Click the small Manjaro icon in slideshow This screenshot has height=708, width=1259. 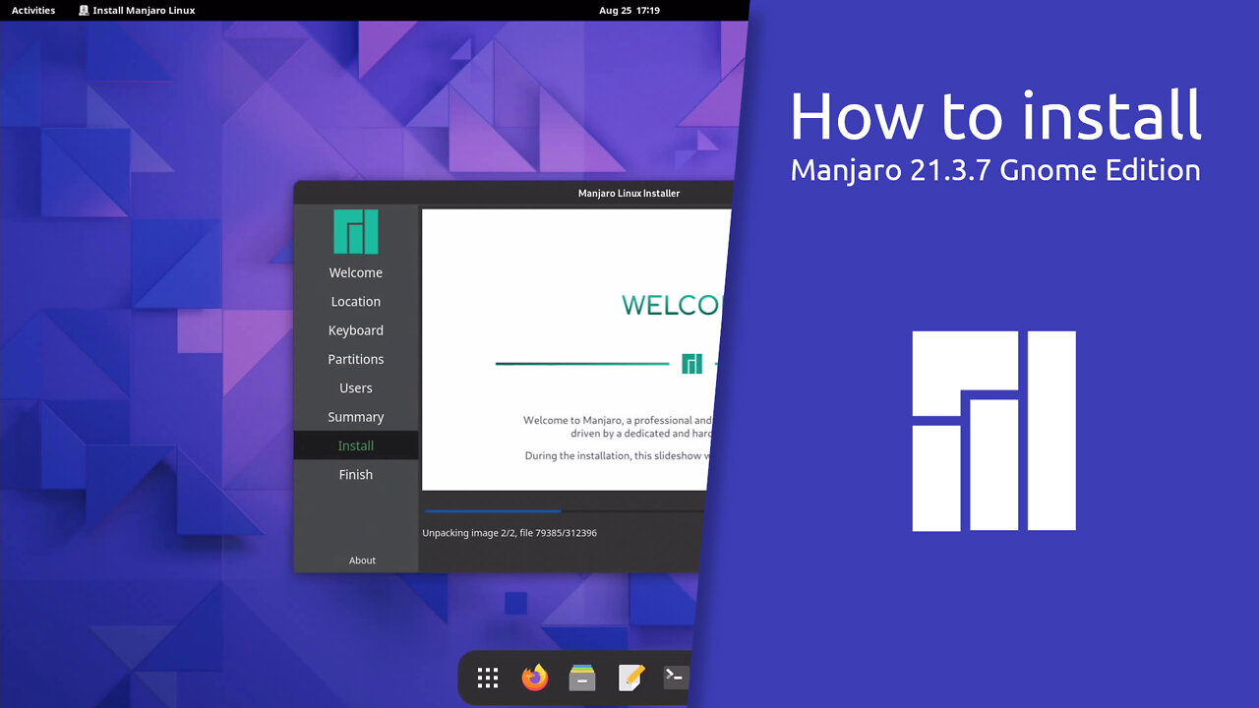[x=691, y=364]
